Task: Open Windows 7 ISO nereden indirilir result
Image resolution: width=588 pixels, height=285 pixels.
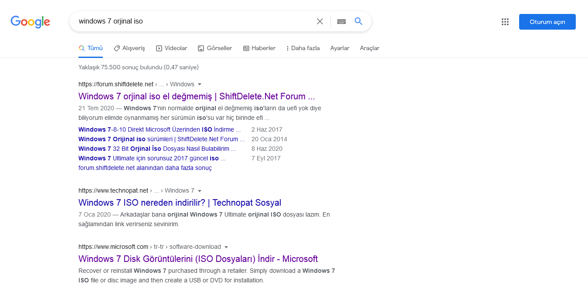Action: (180, 203)
